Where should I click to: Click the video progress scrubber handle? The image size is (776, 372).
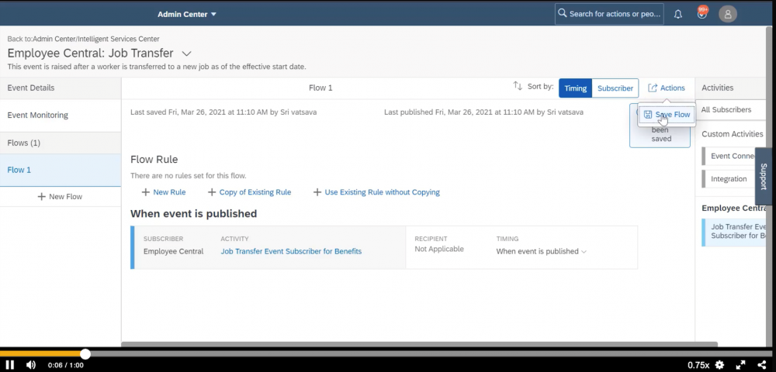[x=85, y=353]
